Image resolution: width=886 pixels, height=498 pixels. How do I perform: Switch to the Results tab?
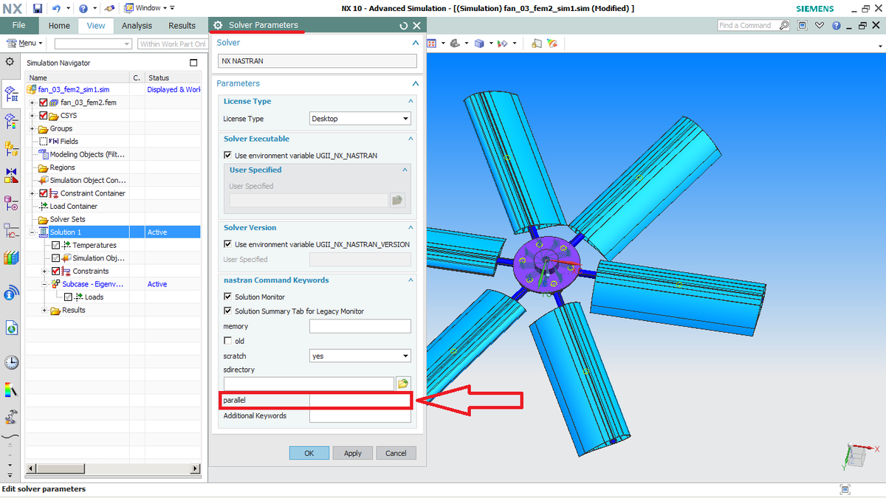[182, 25]
